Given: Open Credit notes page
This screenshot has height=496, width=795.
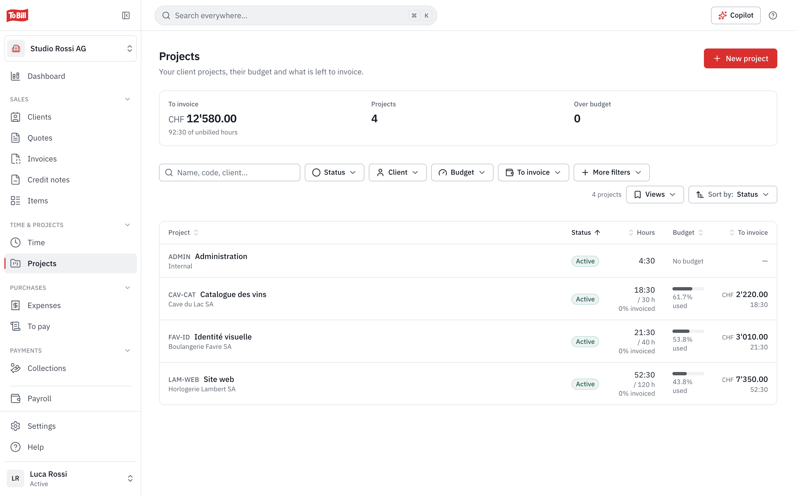Looking at the screenshot, I should (71, 180).
